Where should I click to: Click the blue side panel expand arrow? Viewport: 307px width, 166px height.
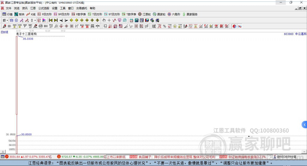tap(305, 125)
